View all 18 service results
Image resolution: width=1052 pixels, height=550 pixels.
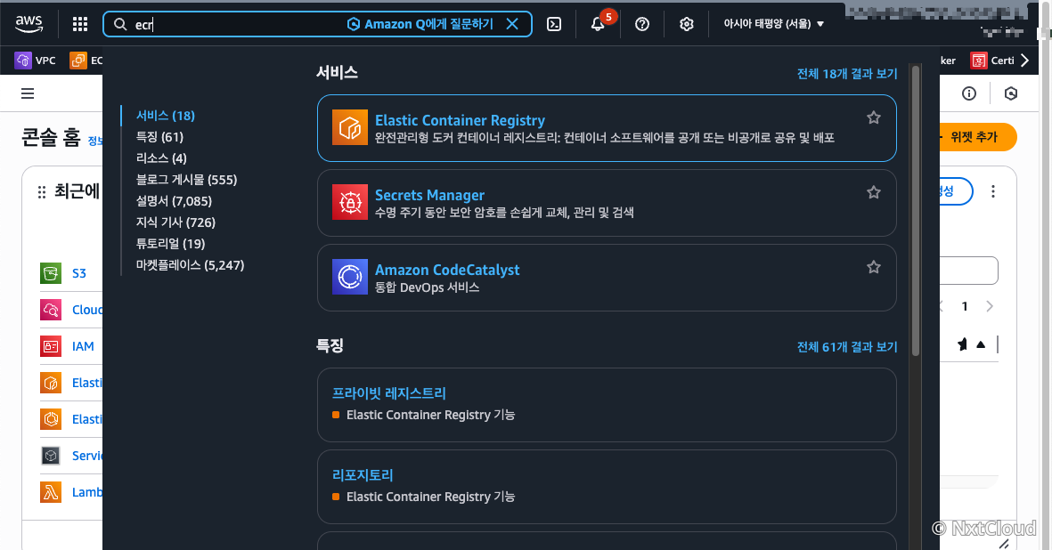pos(847,74)
